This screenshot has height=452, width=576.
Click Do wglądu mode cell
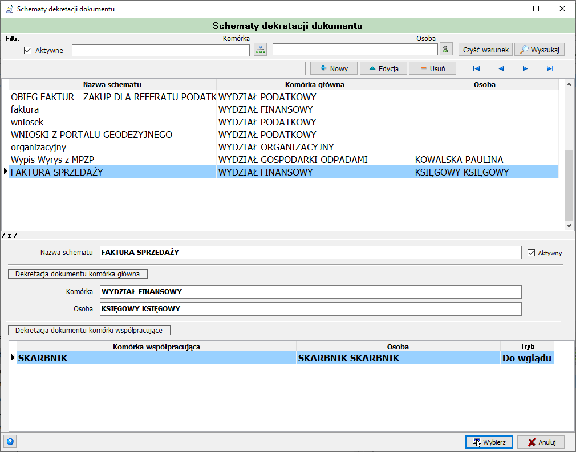[x=527, y=358]
